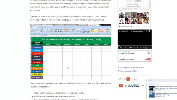177x100 pixels.
Task: Open 'Facebook Profile Photo Tip' article link
Action: coord(166,94)
